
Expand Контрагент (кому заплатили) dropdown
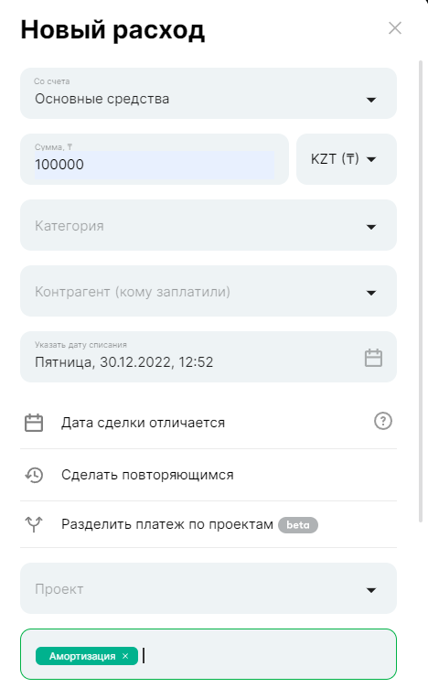tap(209, 291)
